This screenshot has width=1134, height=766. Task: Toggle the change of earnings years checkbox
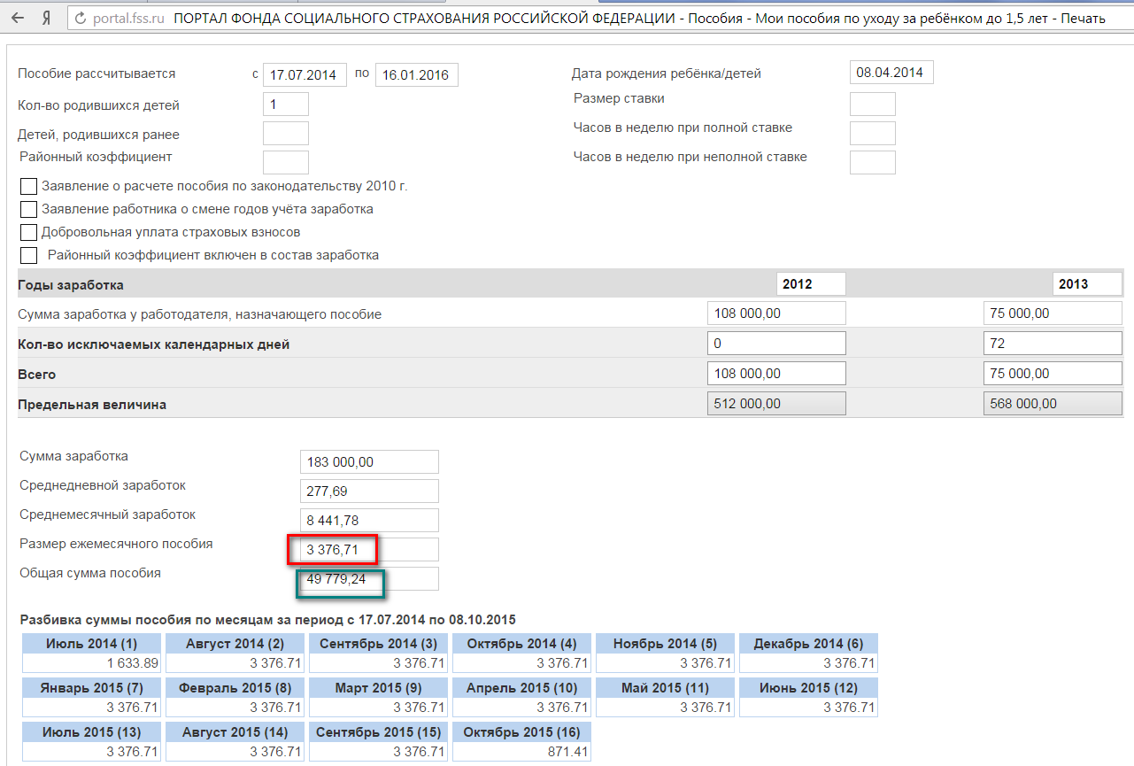tap(28, 209)
